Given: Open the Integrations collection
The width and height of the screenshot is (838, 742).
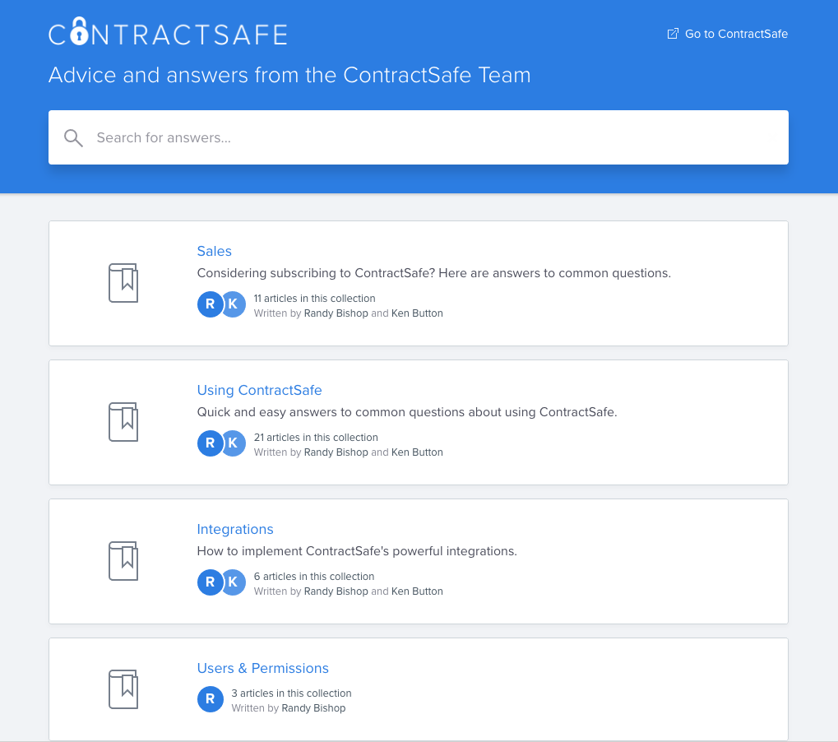Looking at the screenshot, I should 235,529.
